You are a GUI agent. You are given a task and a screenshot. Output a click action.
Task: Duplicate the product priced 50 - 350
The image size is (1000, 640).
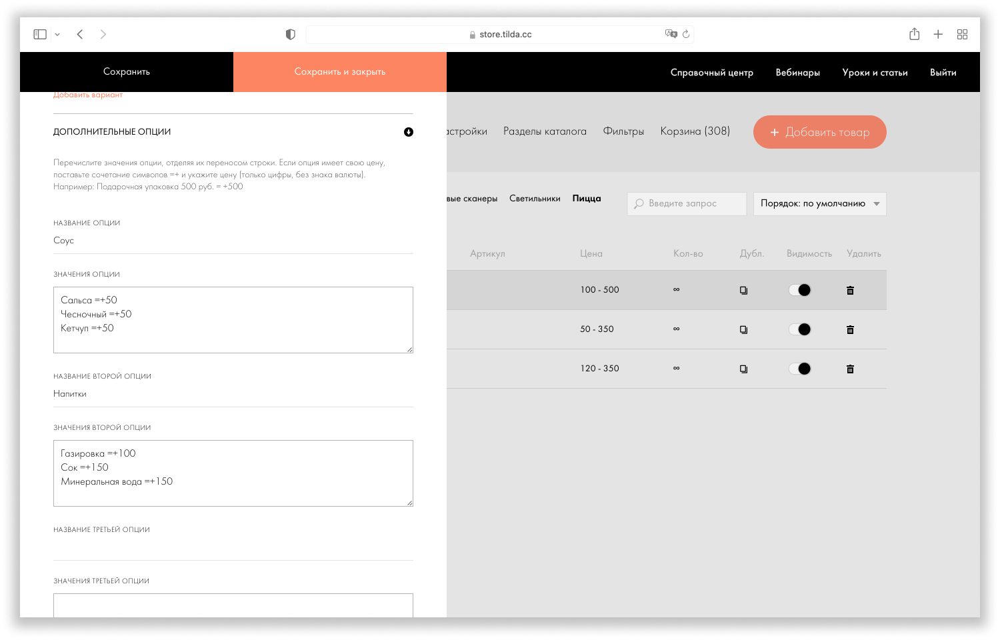[743, 329]
